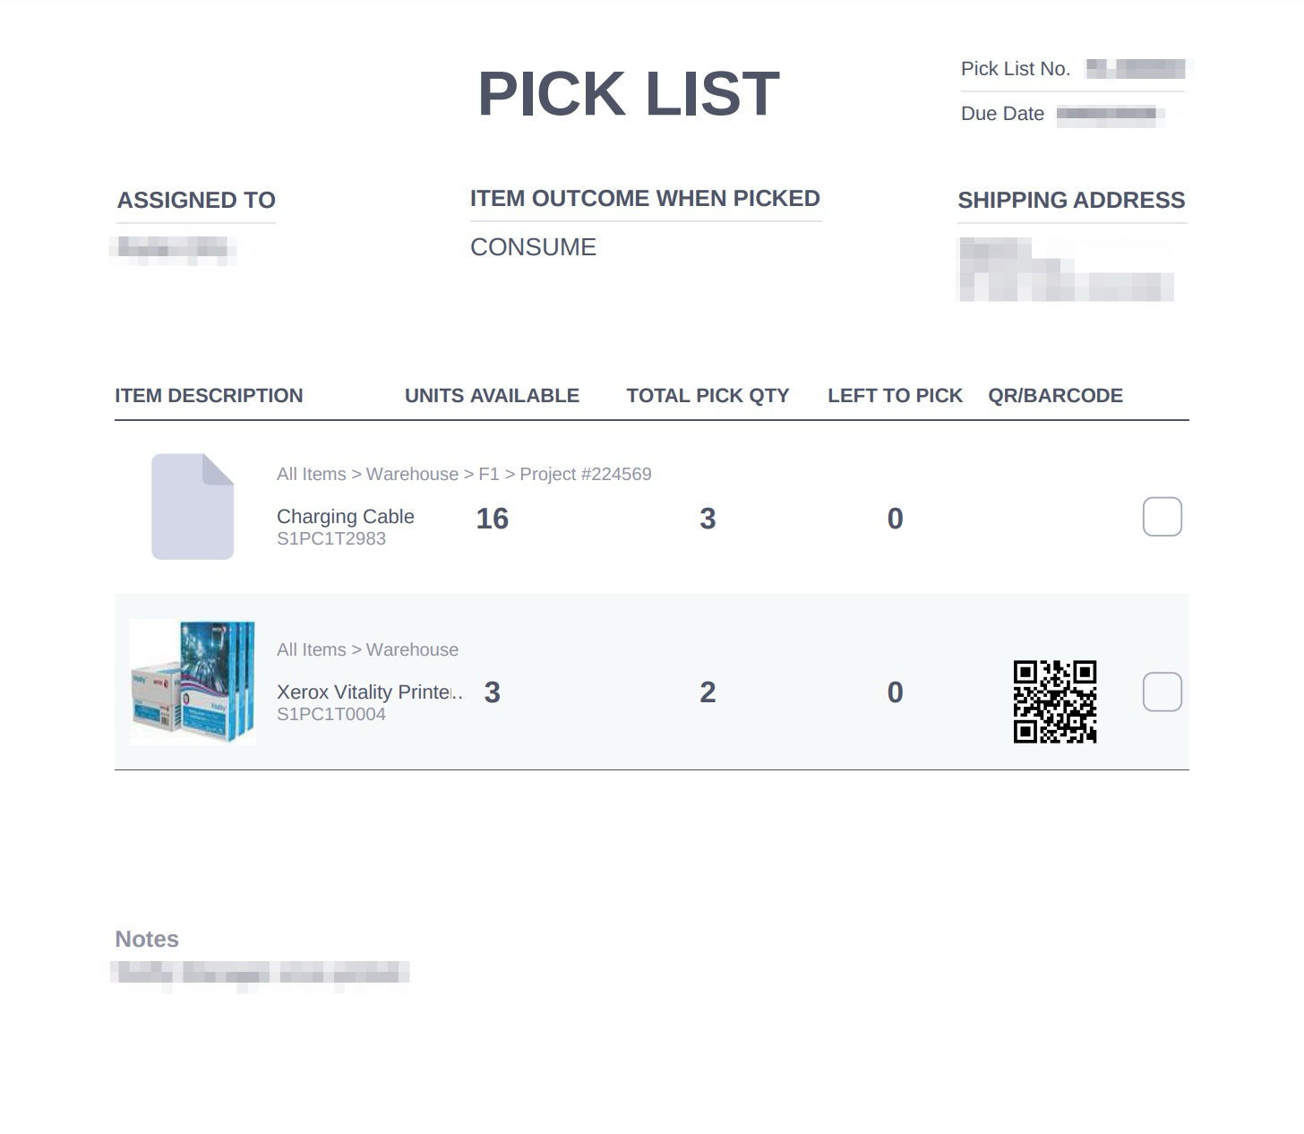1304x1134 pixels.
Task: Check the Charging Cable picked checkbox
Action: click(x=1162, y=517)
